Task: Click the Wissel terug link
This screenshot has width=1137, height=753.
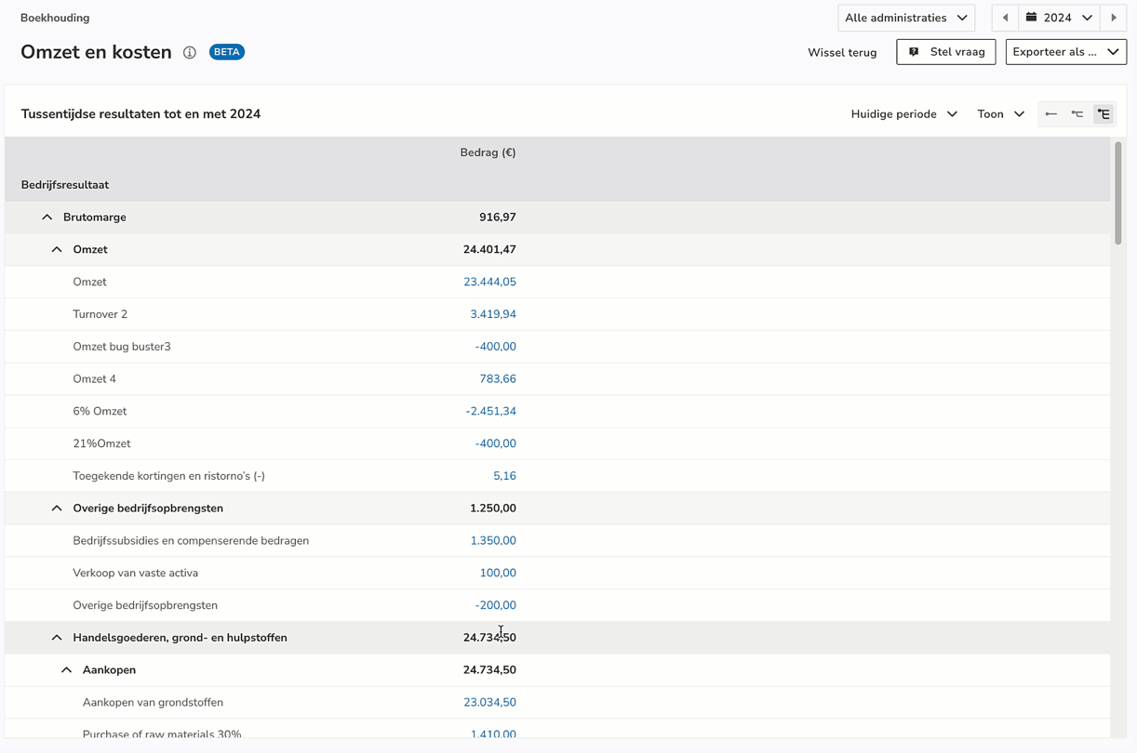Action: pyautogui.click(x=842, y=53)
